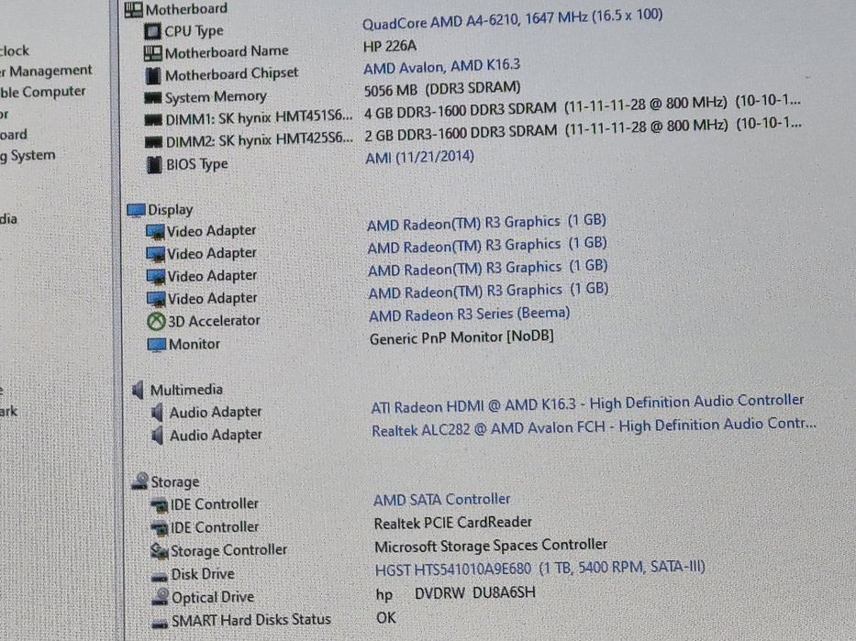The width and height of the screenshot is (856, 641).
Task: Click the Motherboard Name row icon
Action: (152, 53)
